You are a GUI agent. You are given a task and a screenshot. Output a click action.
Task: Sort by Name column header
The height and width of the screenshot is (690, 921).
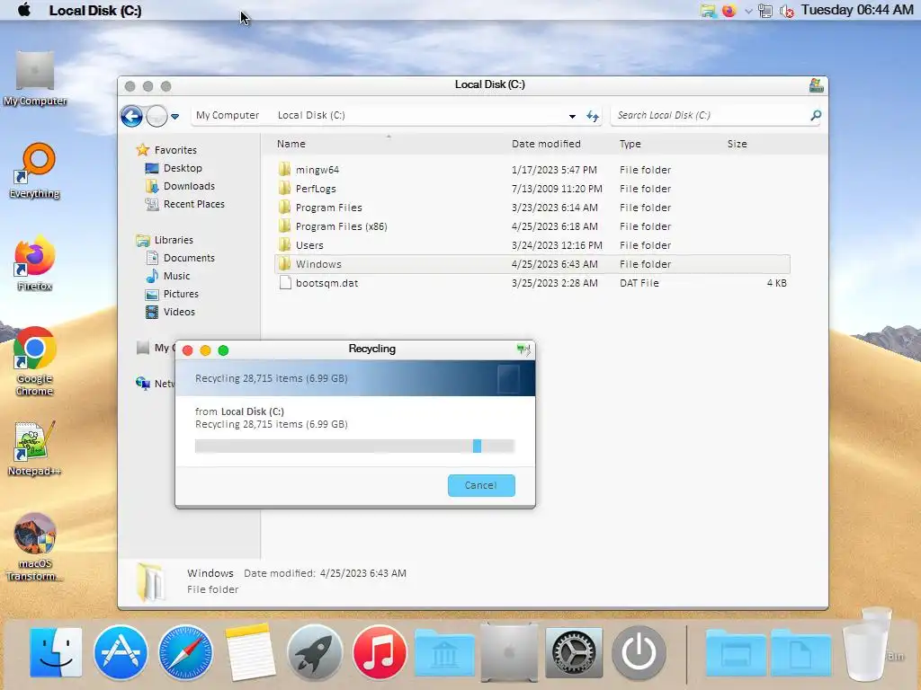pos(291,144)
